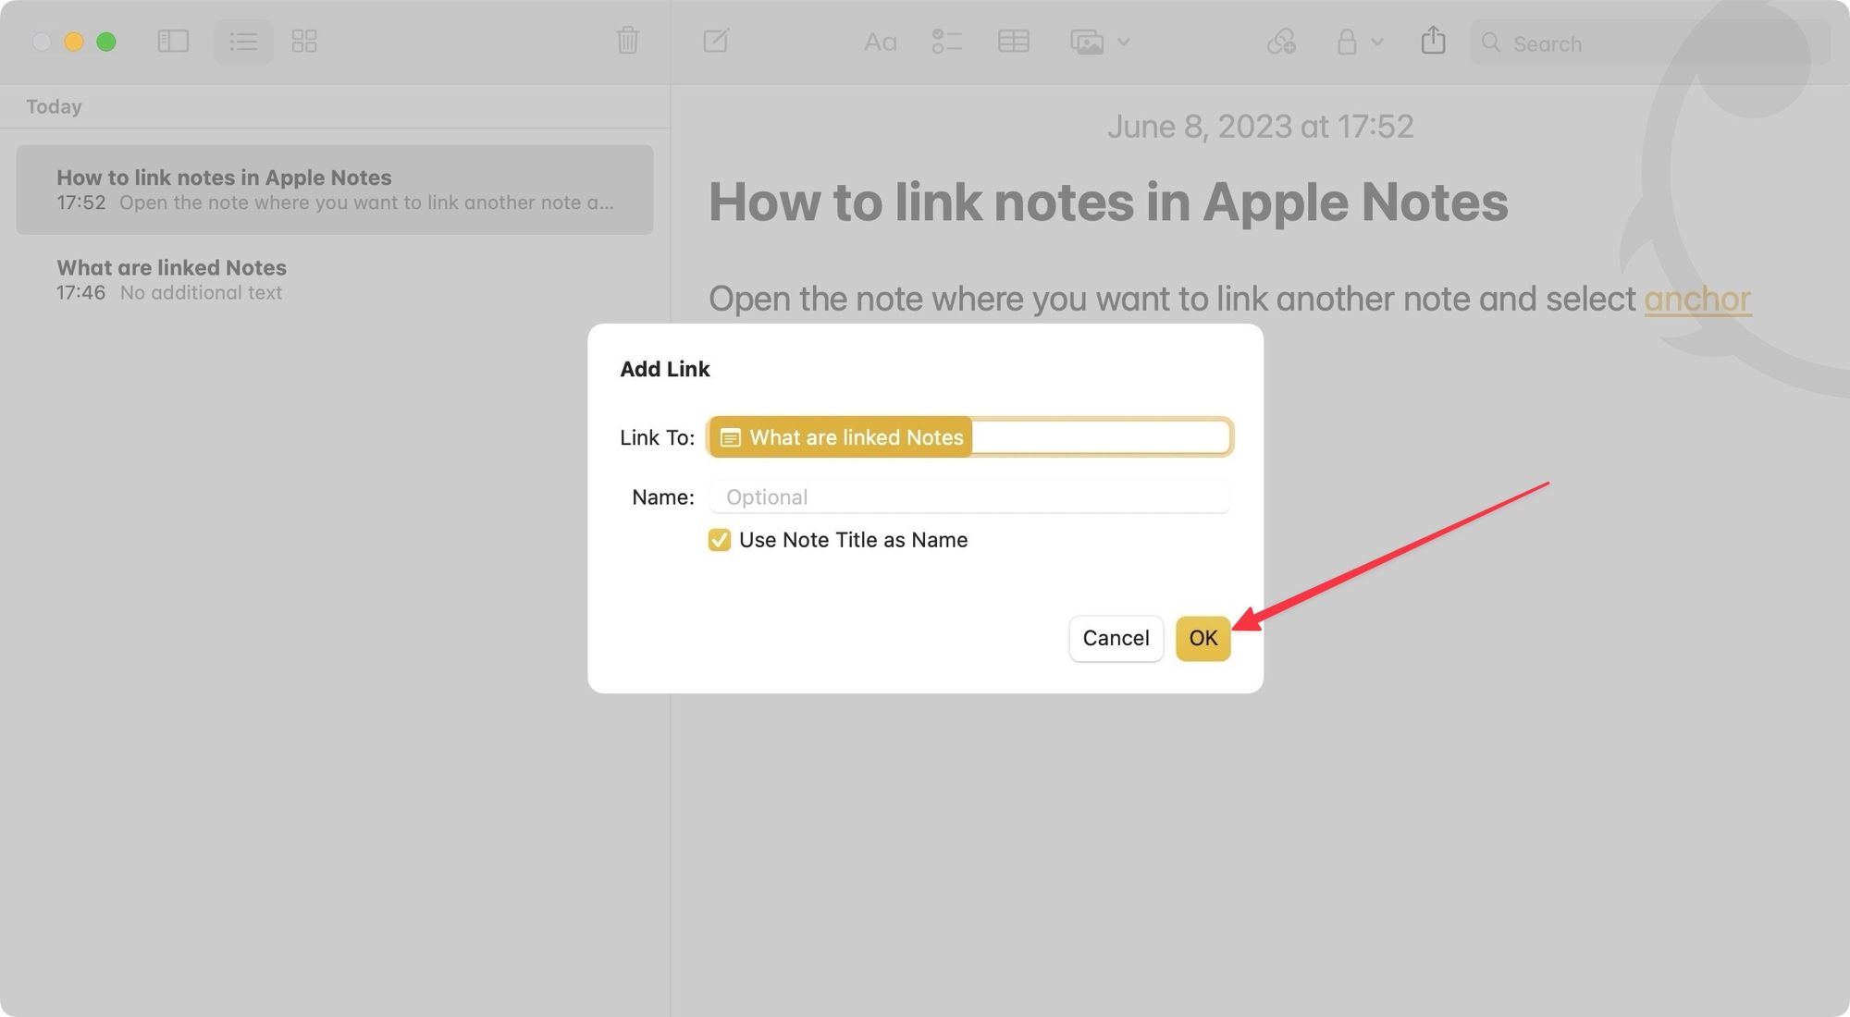The image size is (1850, 1017).
Task: Toggle Use Note Title as Name checkbox
Action: (x=719, y=540)
